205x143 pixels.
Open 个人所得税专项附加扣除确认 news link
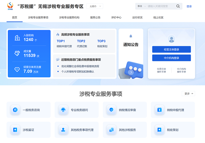[78, 71]
